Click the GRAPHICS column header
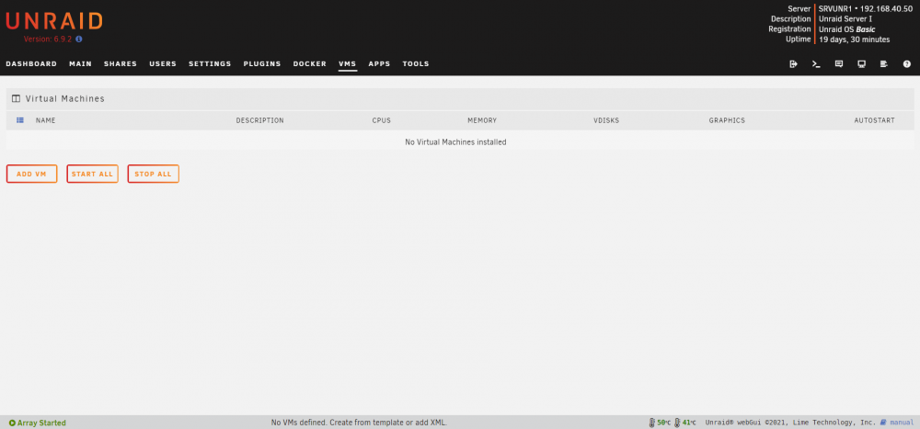The height and width of the screenshot is (429, 920). pos(727,120)
